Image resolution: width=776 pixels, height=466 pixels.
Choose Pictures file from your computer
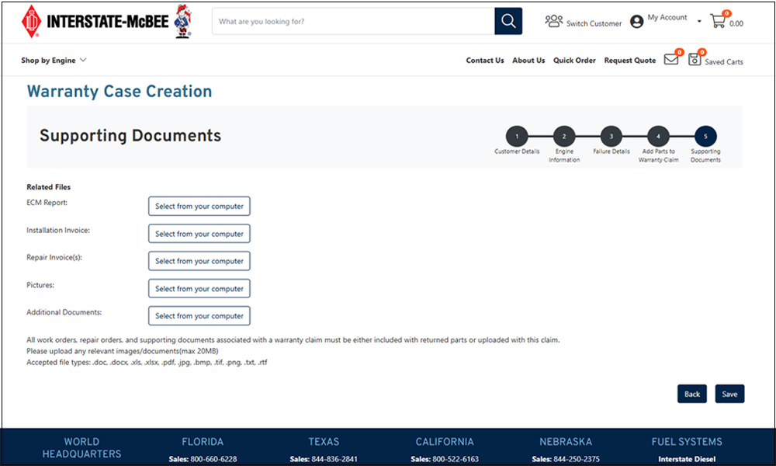coord(199,289)
